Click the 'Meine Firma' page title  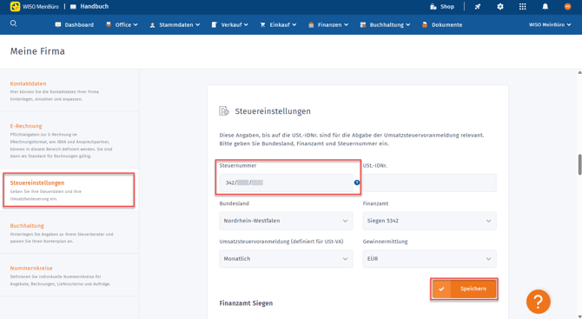[x=37, y=51]
